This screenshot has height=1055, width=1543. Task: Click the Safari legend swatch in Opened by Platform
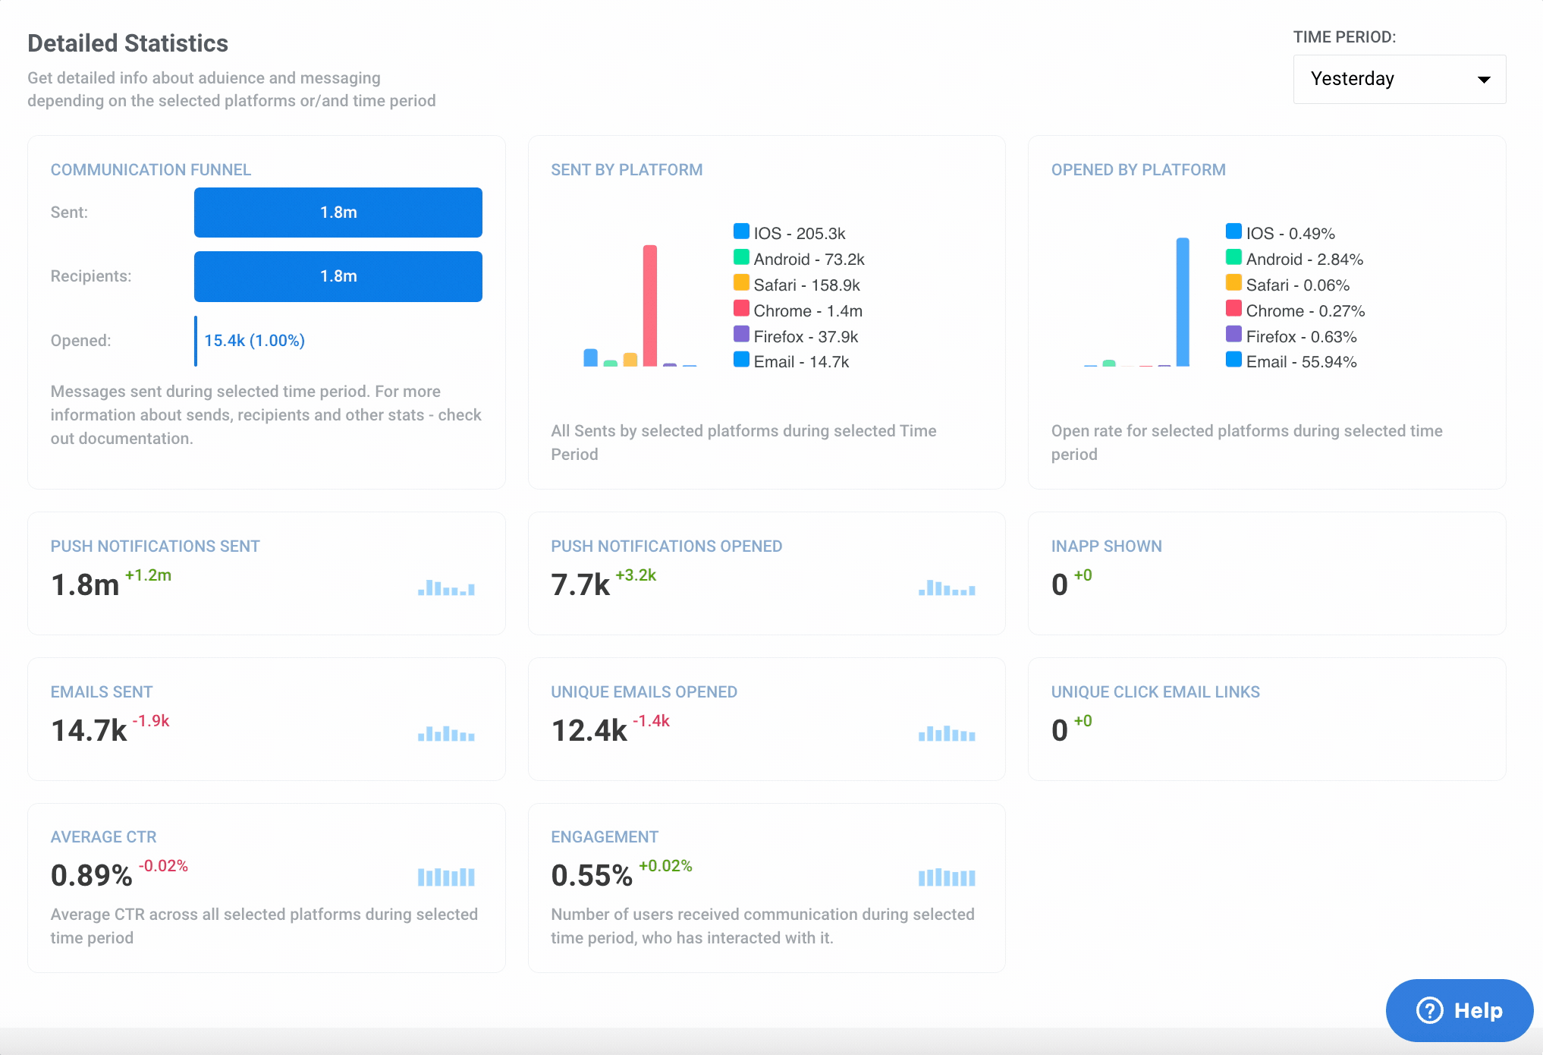click(x=1233, y=283)
